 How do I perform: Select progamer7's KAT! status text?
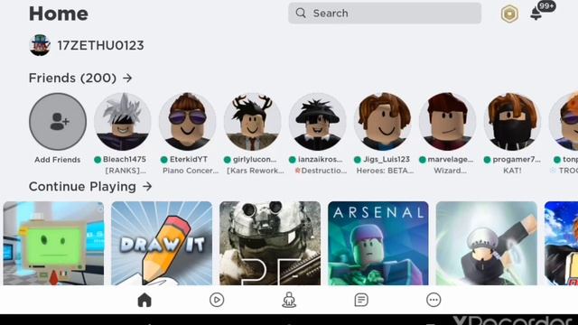point(512,171)
